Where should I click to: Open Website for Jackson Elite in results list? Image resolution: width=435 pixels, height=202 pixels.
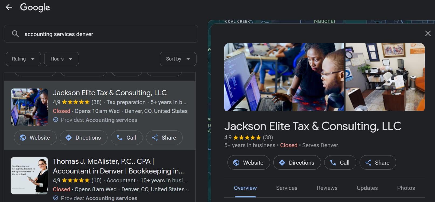point(35,138)
